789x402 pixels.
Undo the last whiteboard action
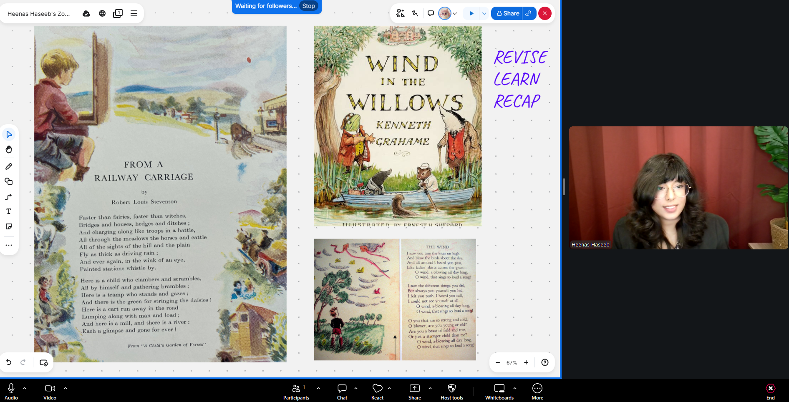[9, 362]
